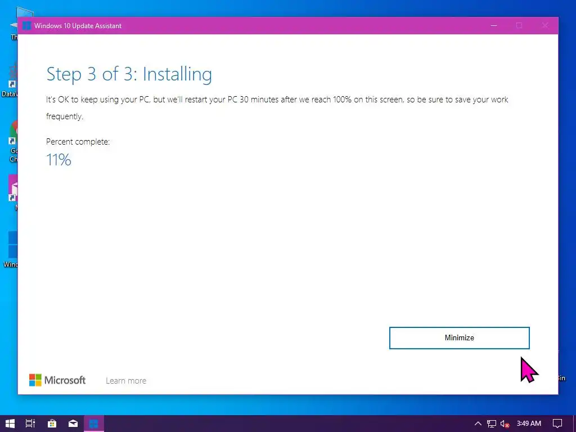Minimize the Update Assistant window from the title bar
Screen dimensions: 576x432
[x=494, y=25]
